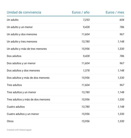Click 'Un adulto y más de tres menores'
Image resolution: width=131 pixels, height=138 pixels.
(27, 49)
